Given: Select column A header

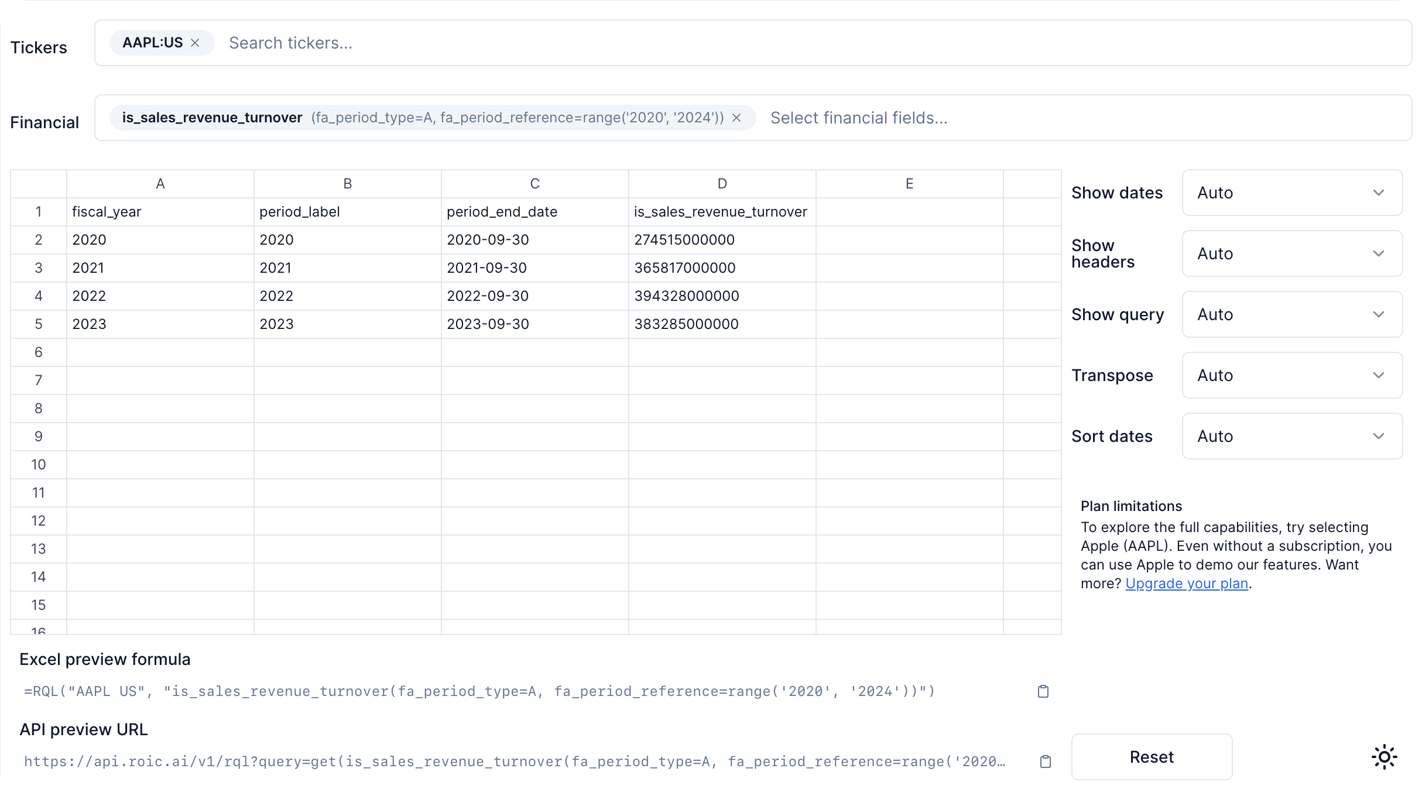Looking at the screenshot, I should [160, 184].
